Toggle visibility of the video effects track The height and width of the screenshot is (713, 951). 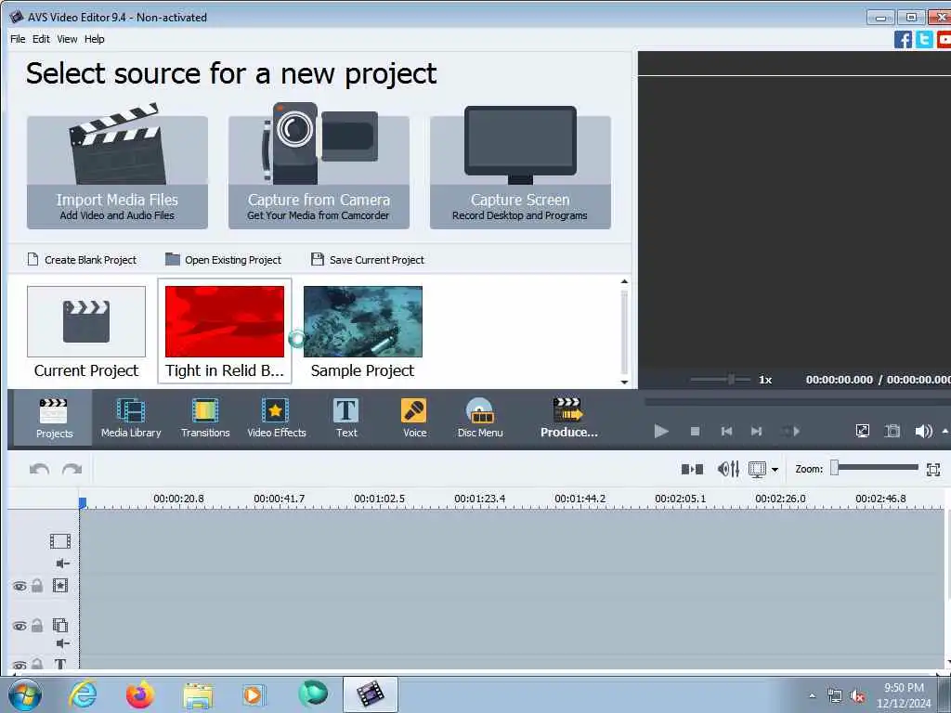[x=20, y=587]
